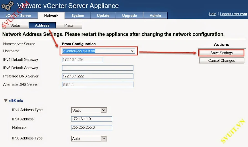Click the 'Nameserver Source' label

tap(19, 44)
